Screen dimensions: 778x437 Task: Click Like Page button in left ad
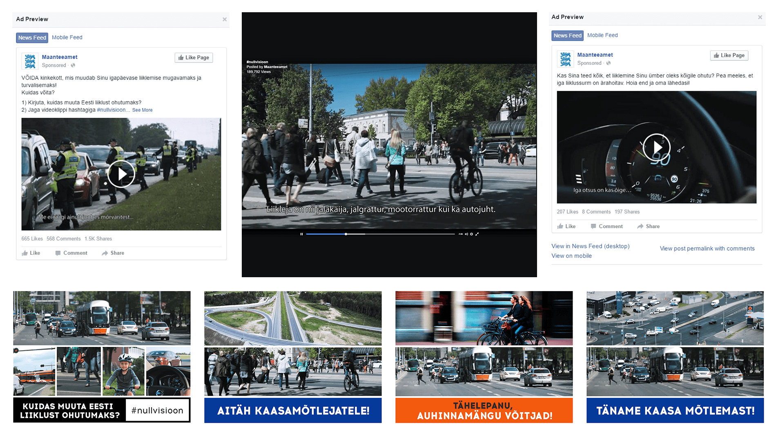194,57
